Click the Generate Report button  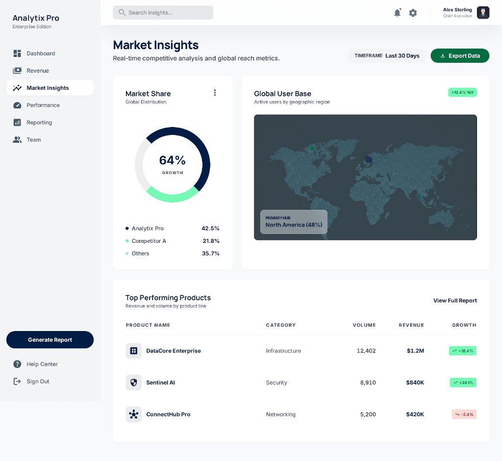(x=50, y=339)
